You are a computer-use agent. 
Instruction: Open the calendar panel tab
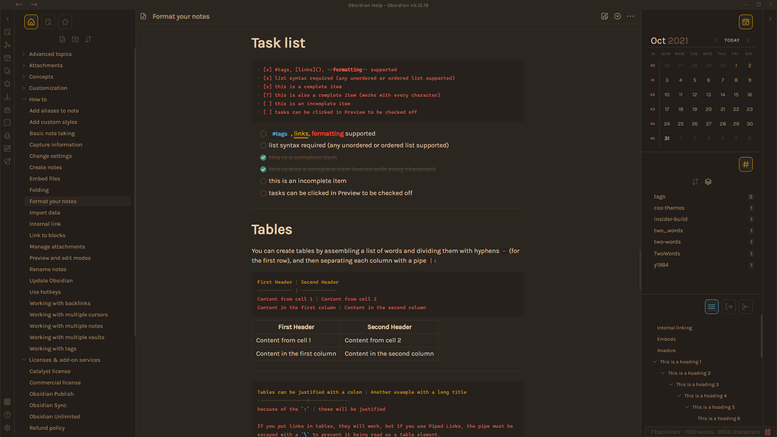(x=745, y=22)
